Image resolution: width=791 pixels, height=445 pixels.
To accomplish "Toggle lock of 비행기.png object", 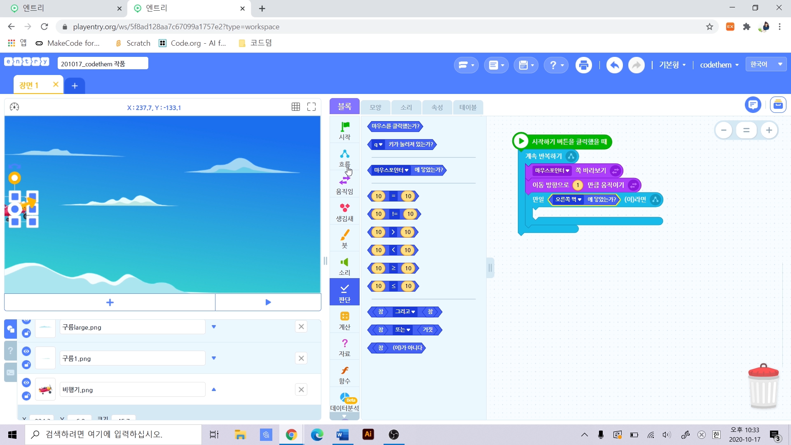I will pyautogui.click(x=26, y=396).
